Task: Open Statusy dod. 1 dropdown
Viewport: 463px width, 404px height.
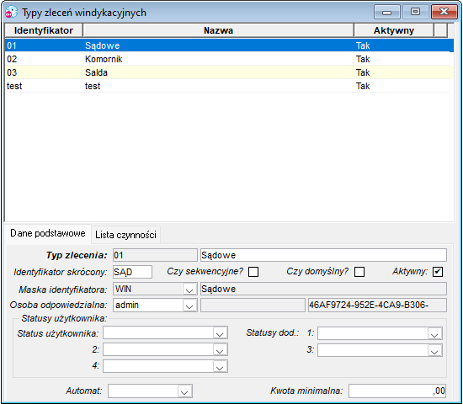Action: click(x=434, y=333)
